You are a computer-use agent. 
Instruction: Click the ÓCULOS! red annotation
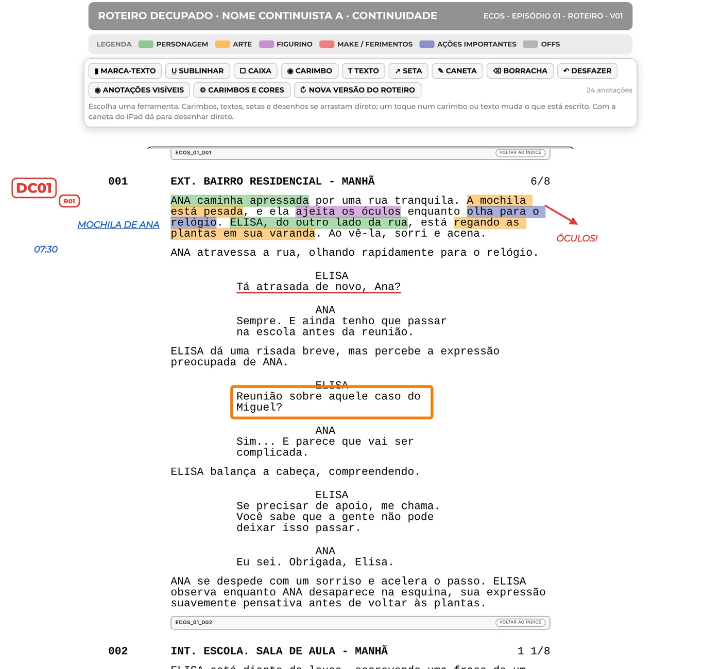577,238
